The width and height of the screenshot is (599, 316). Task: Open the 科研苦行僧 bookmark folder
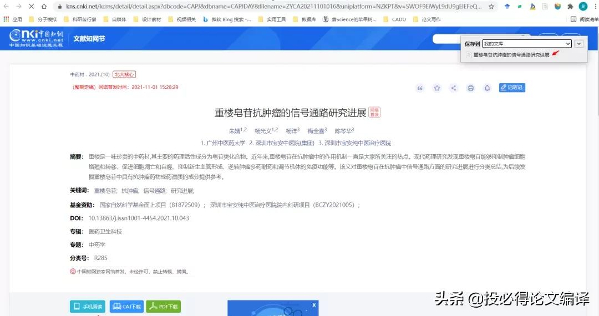[x=80, y=19]
